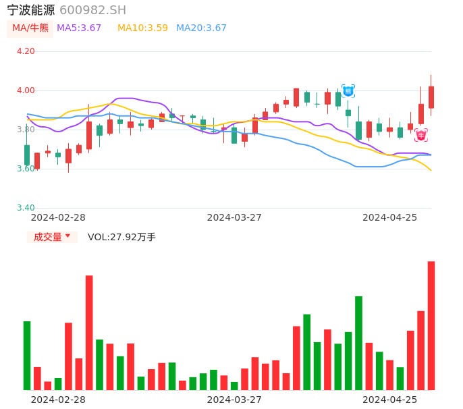Click the MA10:3.59 legend label

tap(142, 28)
